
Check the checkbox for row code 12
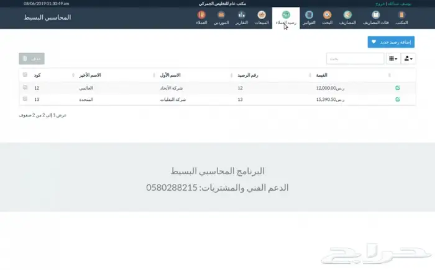pyautogui.click(x=25, y=87)
